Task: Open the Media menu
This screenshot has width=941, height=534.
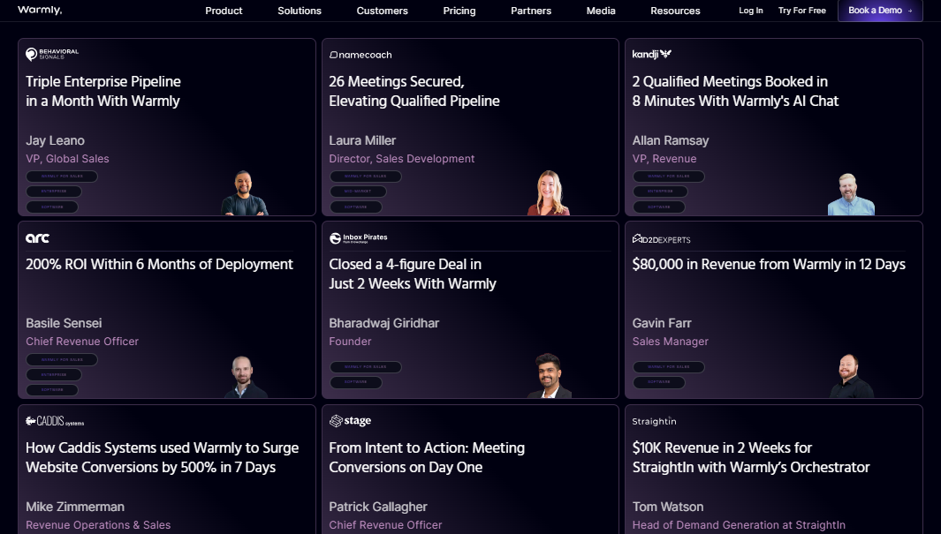Action: click(x=601, y=11)
